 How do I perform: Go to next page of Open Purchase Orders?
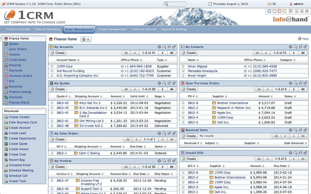pos(294,89)
